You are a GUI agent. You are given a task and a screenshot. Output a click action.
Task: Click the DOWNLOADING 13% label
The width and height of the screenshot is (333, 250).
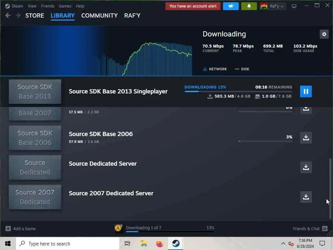click(x=205, y=87)
